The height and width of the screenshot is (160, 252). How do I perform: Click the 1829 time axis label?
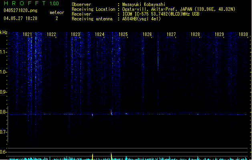[x=219, y=34]
